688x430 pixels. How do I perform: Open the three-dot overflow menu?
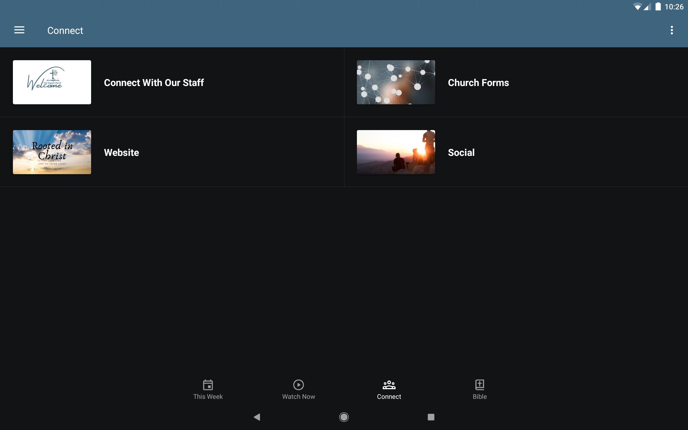click(672, 30)
